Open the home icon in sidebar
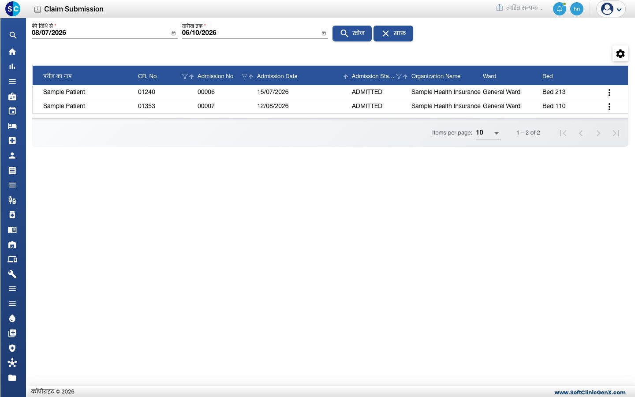This screenshot has width=635, height=397. [12, 52]
